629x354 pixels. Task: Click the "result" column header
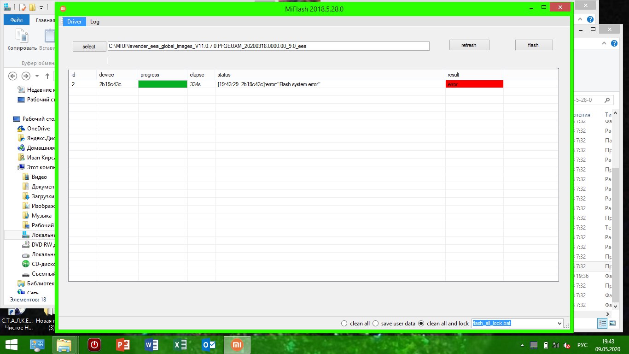(x=453, y=75)
